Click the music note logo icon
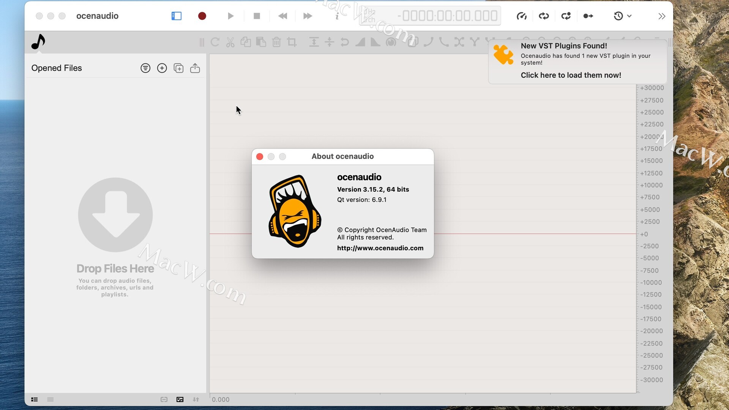The height and width of the screenshot is (410, 729). [38, 42]
